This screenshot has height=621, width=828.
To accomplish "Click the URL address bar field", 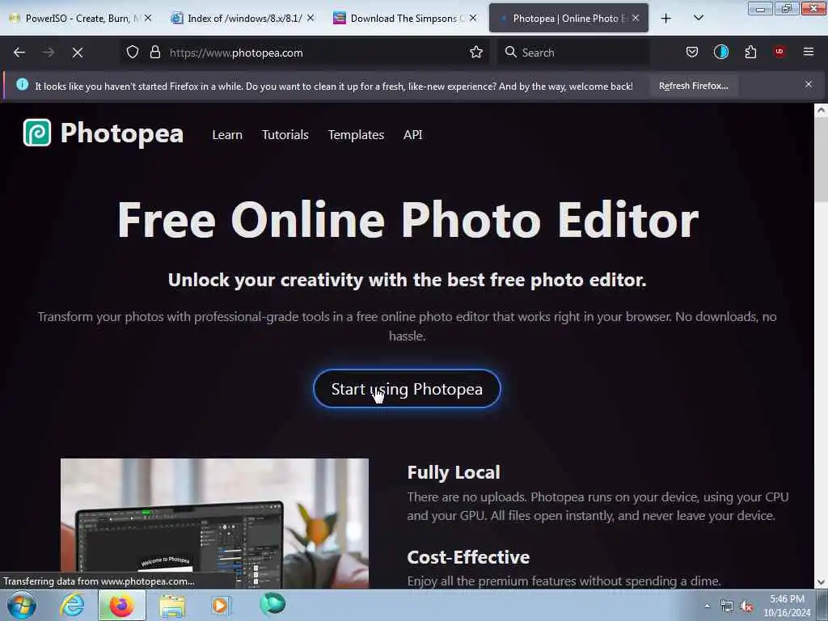I will [304, 53].
